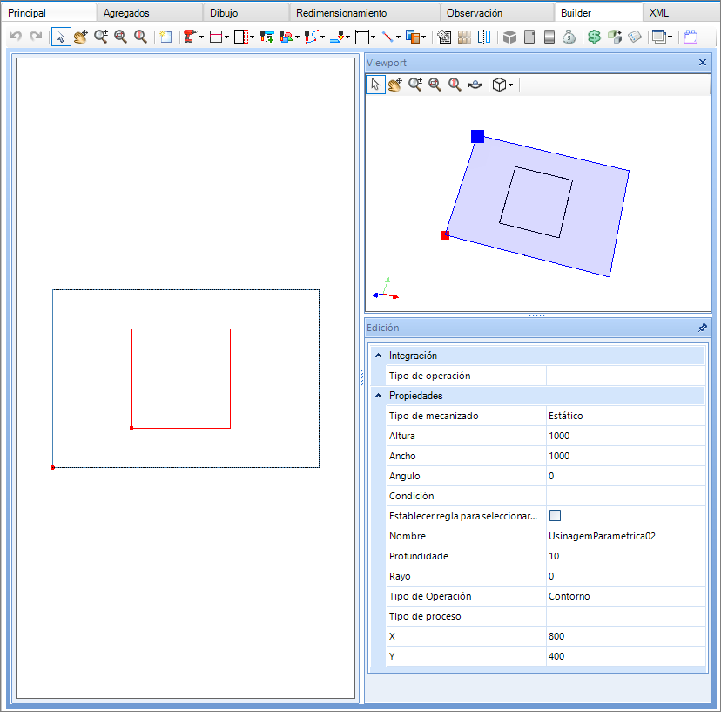Click the beige cabinet grid icon
The height and width of the screenshot is (712, 721).
coord(464,37)
